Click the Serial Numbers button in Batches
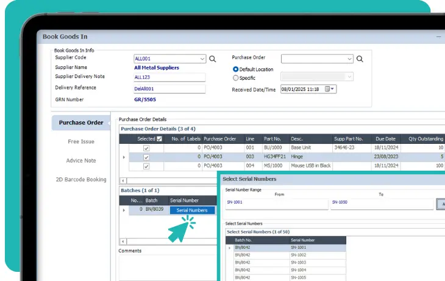Image resolution: width=445 pixels, height=281 pixels. point(192,210)
